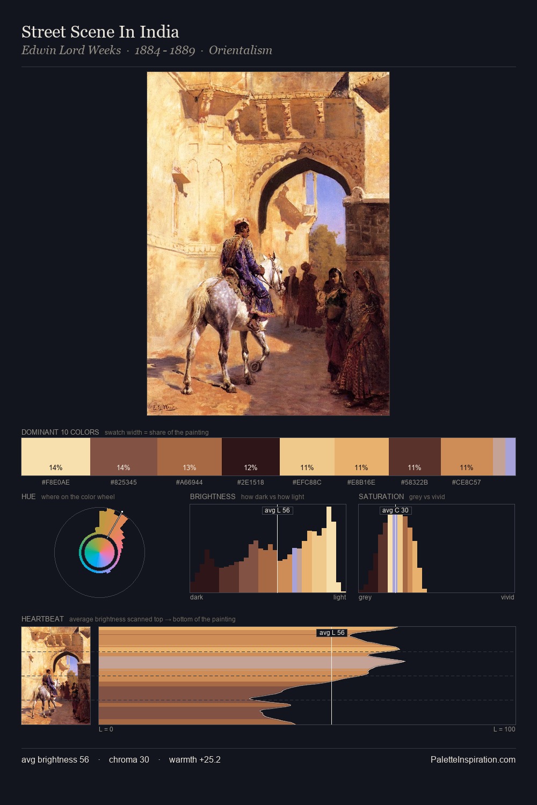This screenshot has height=805, width=537.
Task: Click the hue color wheel center
Action: pos(99,552)
